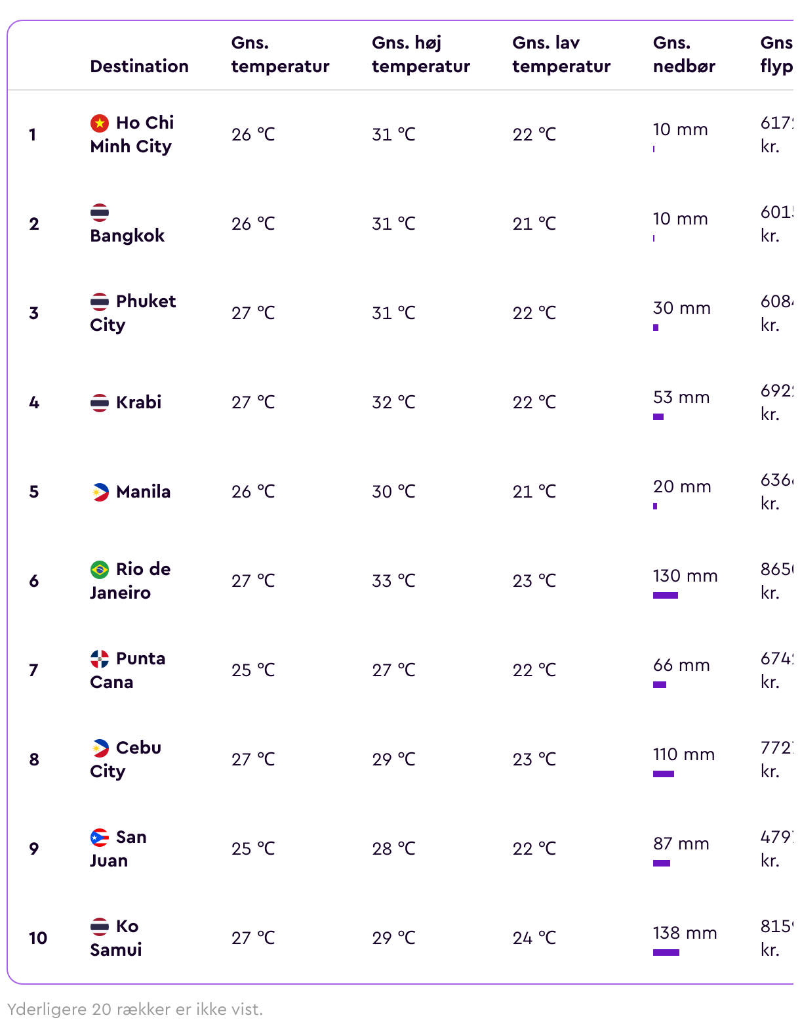Image resolution: width=800 pixels, height=1028 pixels.
Task: Click the Puerto Rico flag beside San Juan
Action: [x=99, y=837]
